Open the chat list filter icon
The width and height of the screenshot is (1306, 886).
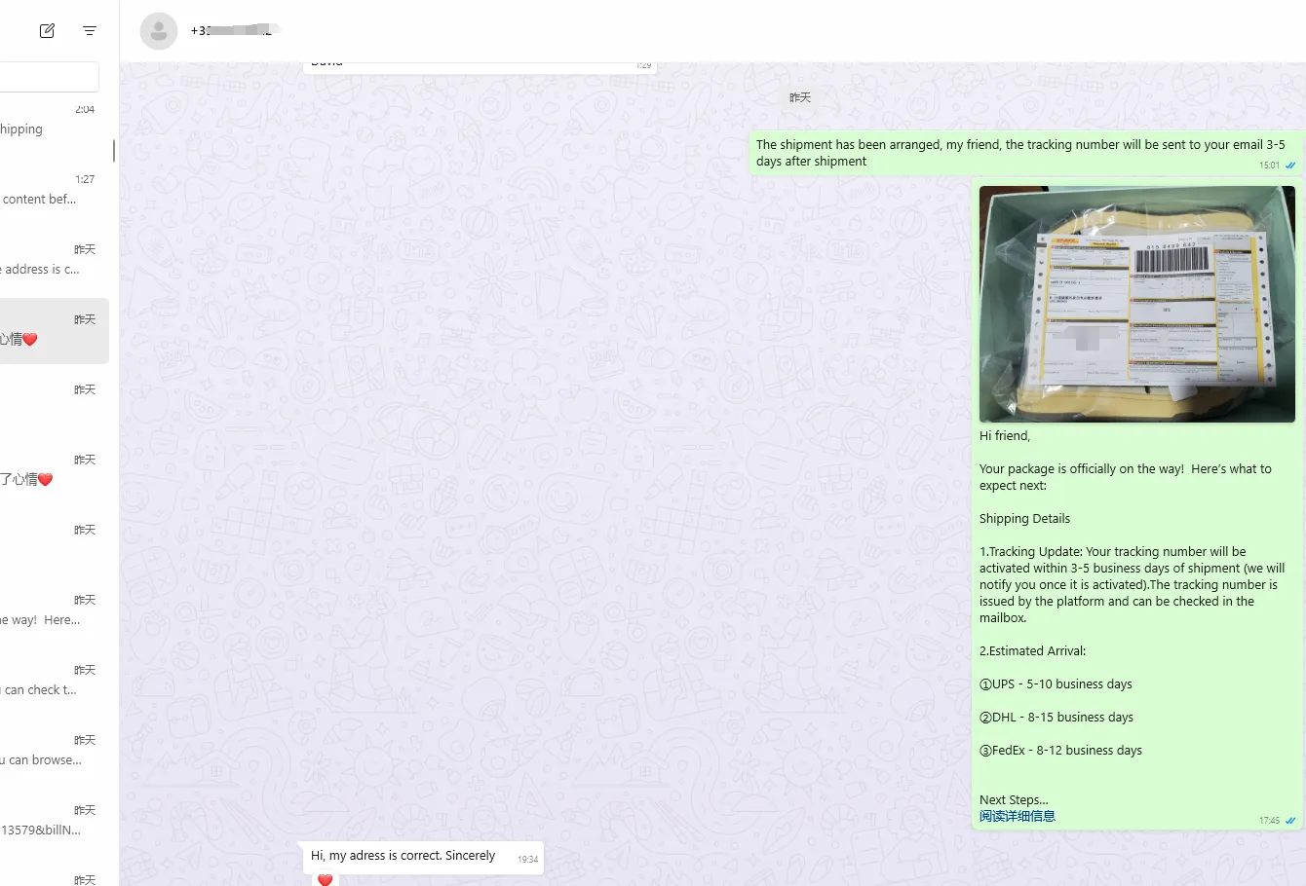pos(90,31)
